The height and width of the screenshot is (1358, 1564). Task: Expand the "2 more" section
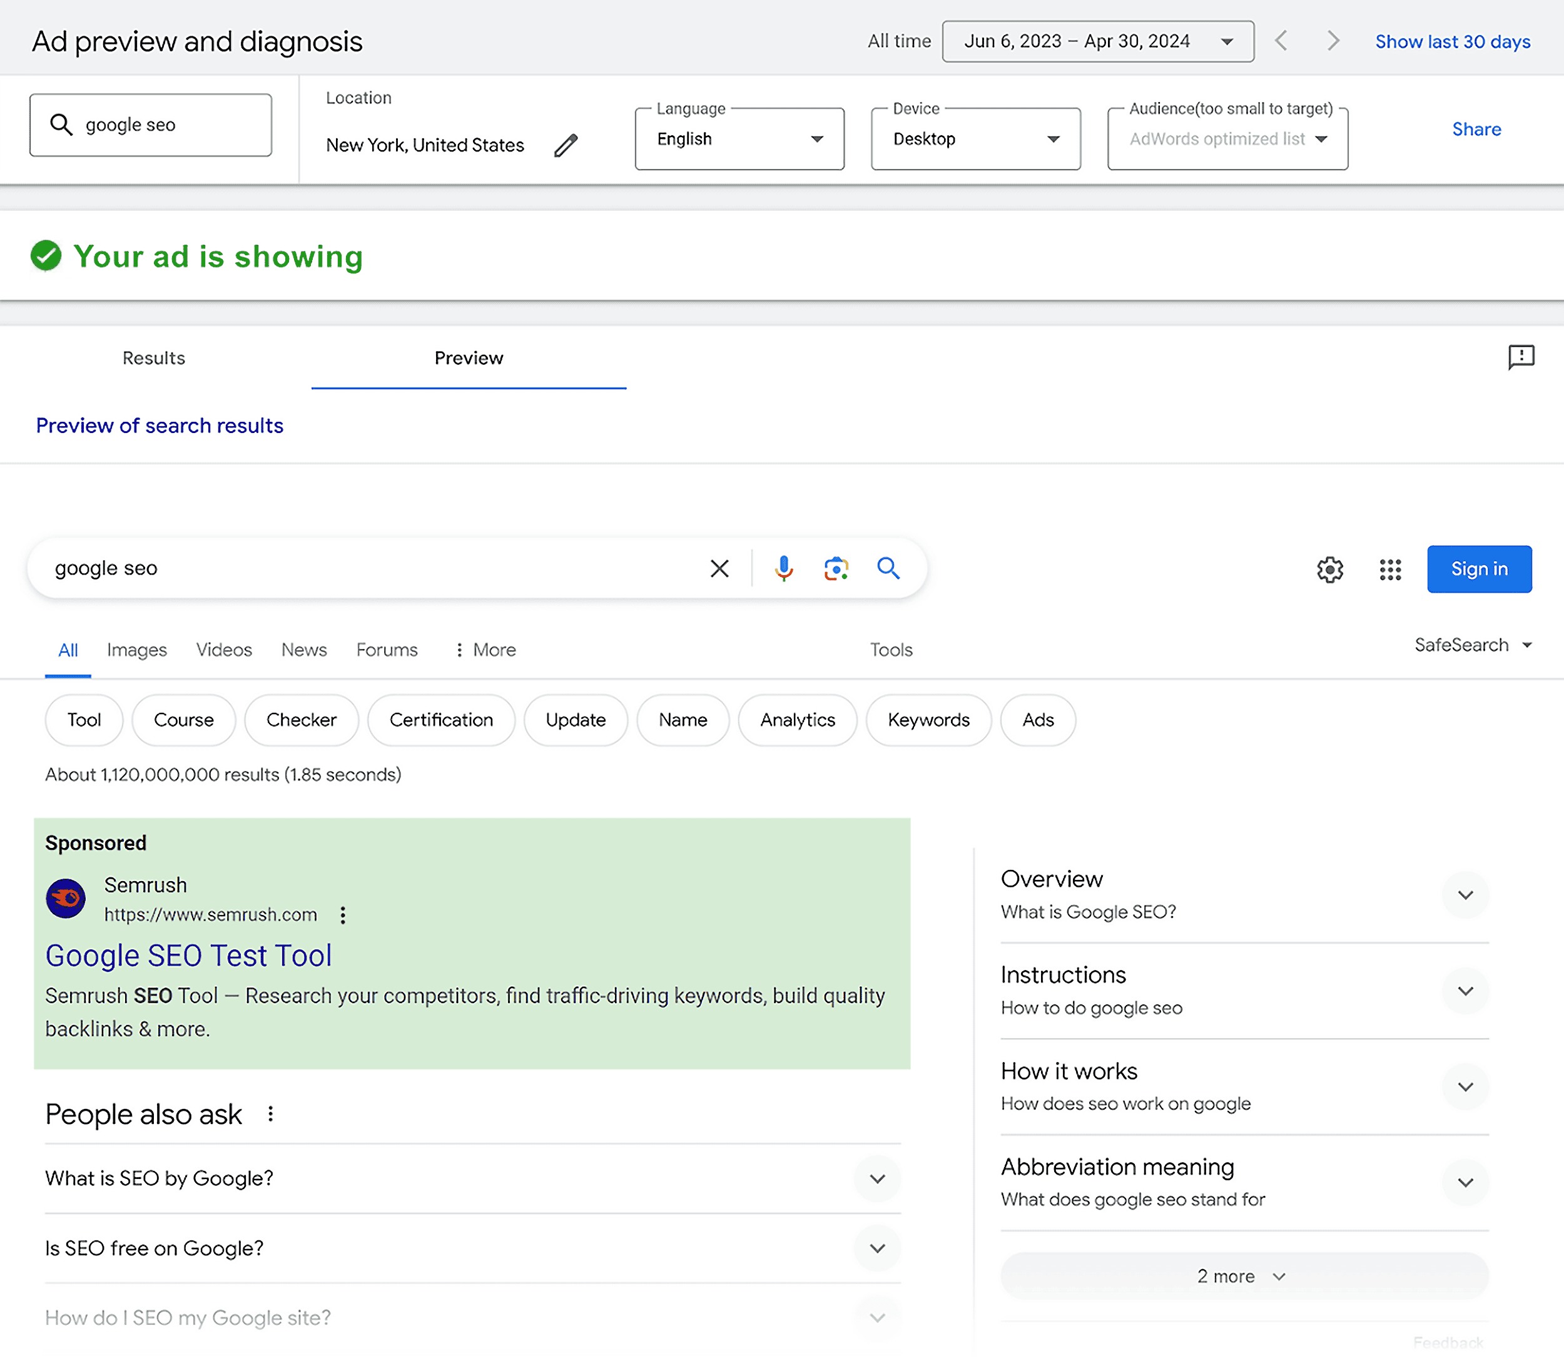coord(1242,1276)
